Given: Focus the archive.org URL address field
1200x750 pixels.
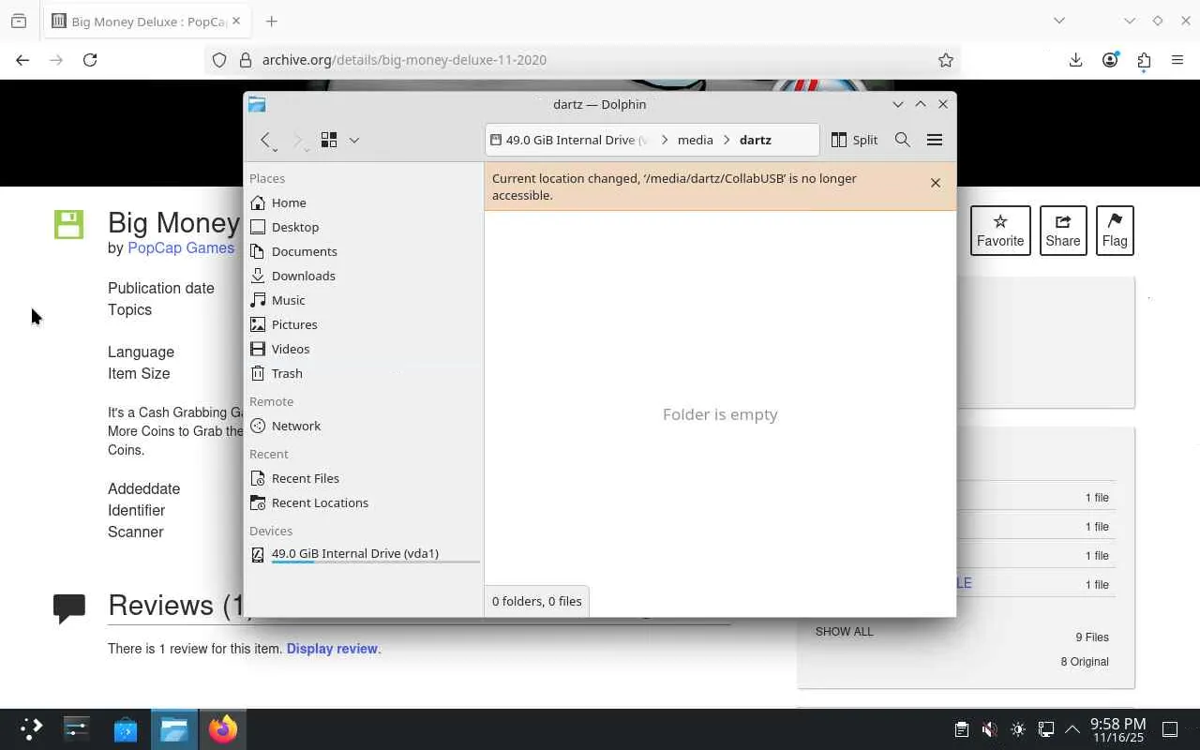Looking at the screenshot, I should [581, 60].
